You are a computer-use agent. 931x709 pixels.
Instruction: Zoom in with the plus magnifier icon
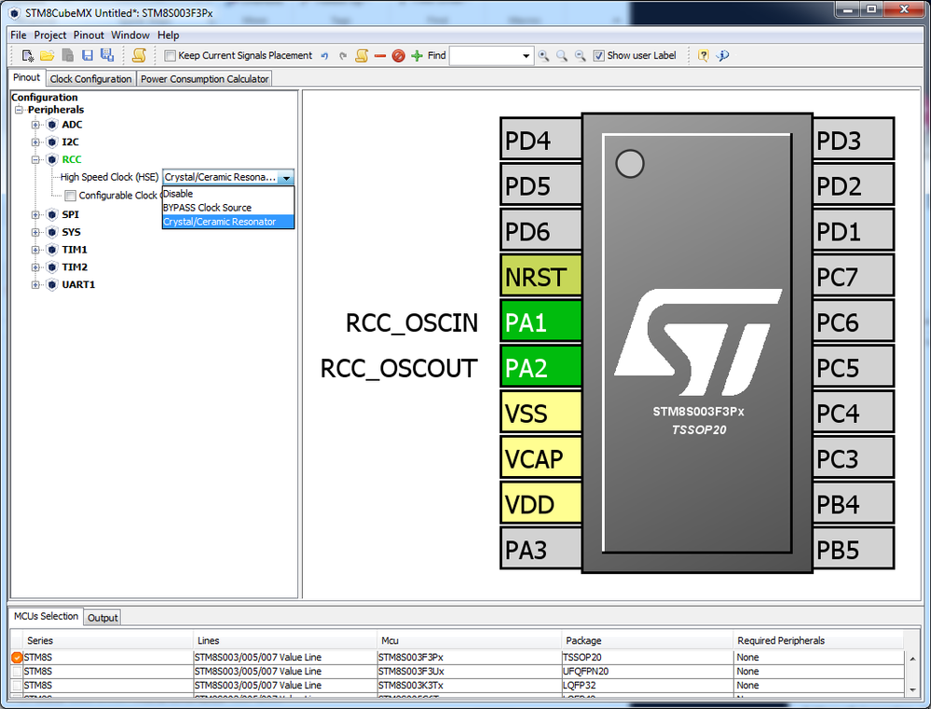(543, 56)
